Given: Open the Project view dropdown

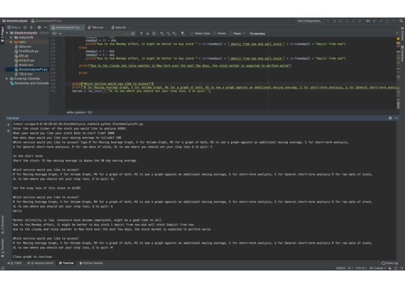Looking at the screenshot, I should 14,27.
